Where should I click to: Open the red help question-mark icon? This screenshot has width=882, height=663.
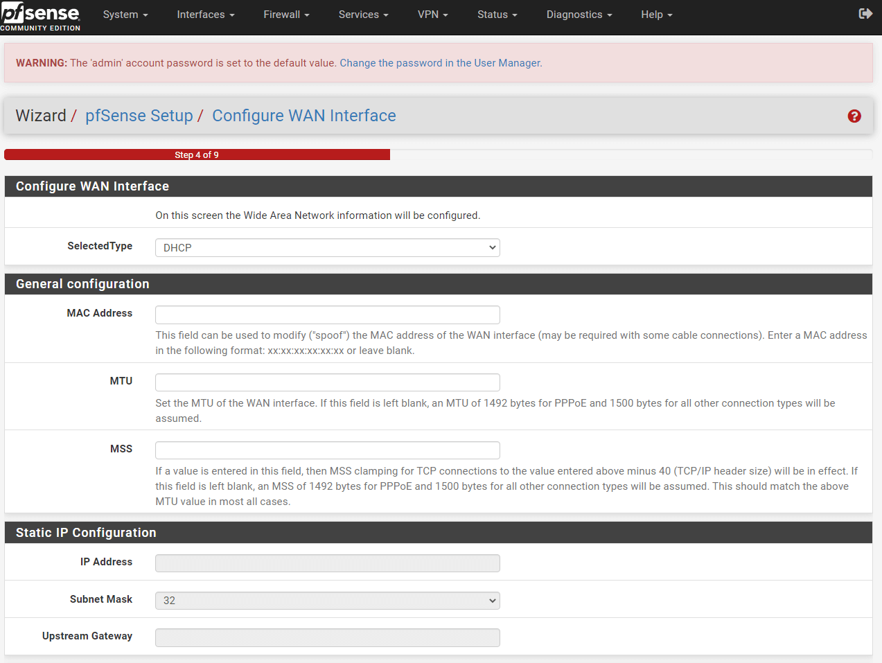click(854, 116)
